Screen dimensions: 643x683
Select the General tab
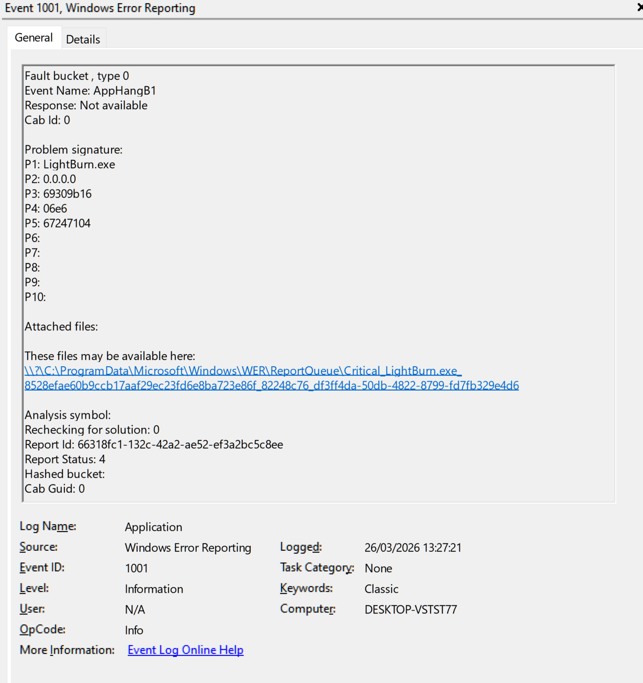[x=34, y=38]
